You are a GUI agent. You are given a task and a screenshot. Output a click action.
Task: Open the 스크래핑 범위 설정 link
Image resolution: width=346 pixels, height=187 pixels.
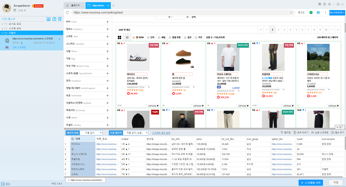tap(161, 133)
